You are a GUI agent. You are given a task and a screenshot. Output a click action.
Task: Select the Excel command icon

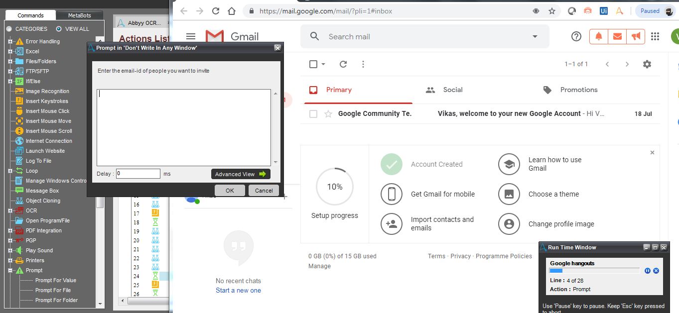(x=19, y=51)
